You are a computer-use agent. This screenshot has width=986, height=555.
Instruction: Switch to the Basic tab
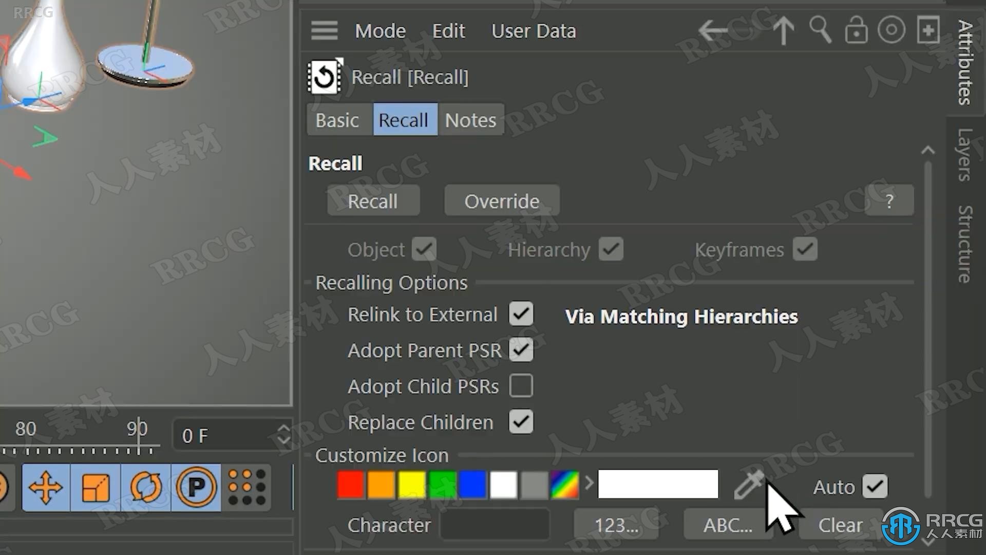pyautogui.click(x=336, y=119)
